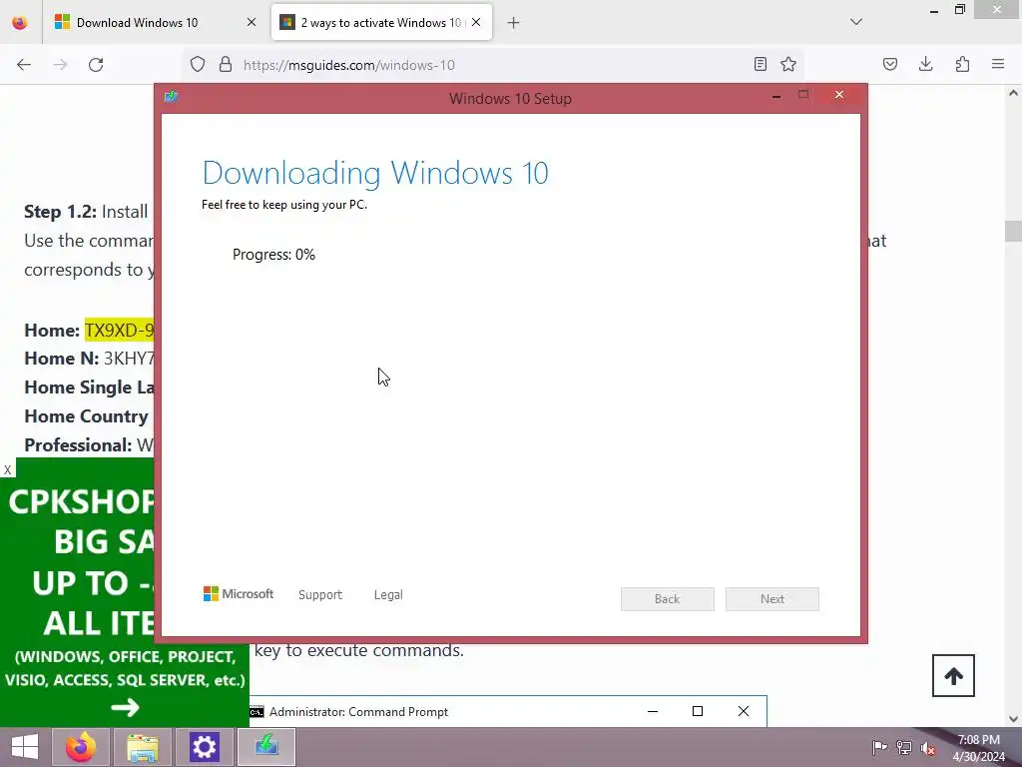Click the Back button in Setup
The height and width of the screenshot is (767, 1022).
668,599
